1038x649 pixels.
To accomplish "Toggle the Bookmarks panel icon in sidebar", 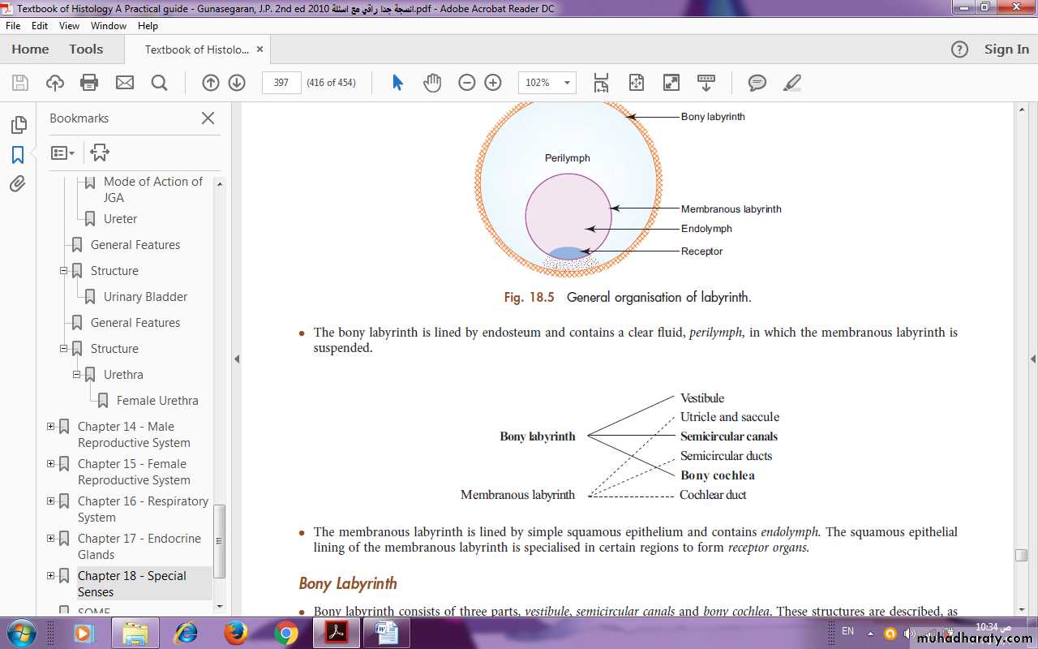I will [18, 154].
